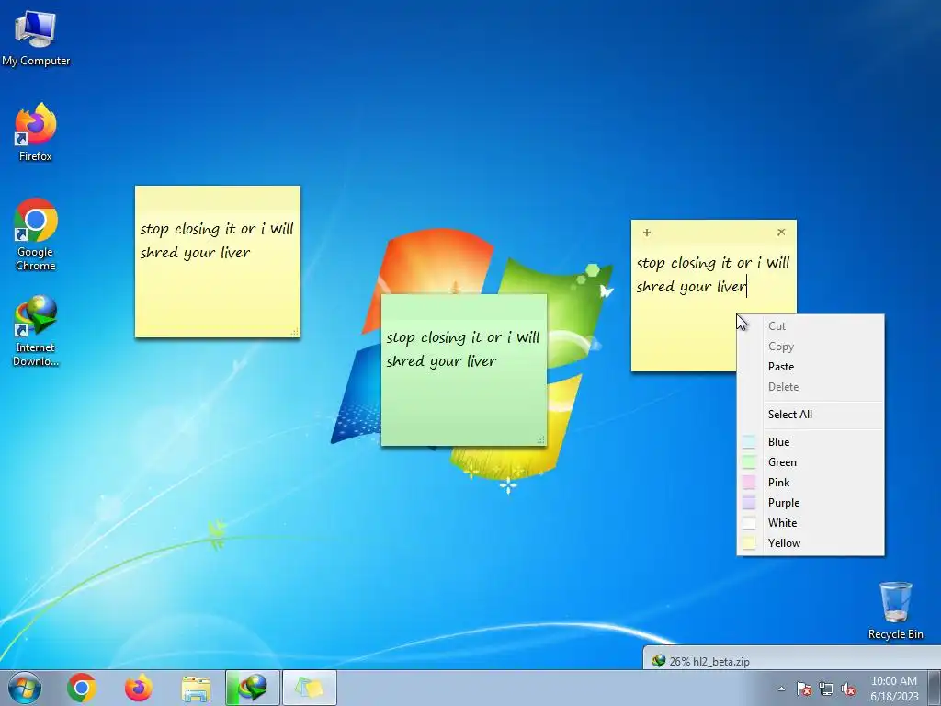Click the green note's resize grip

540,440
